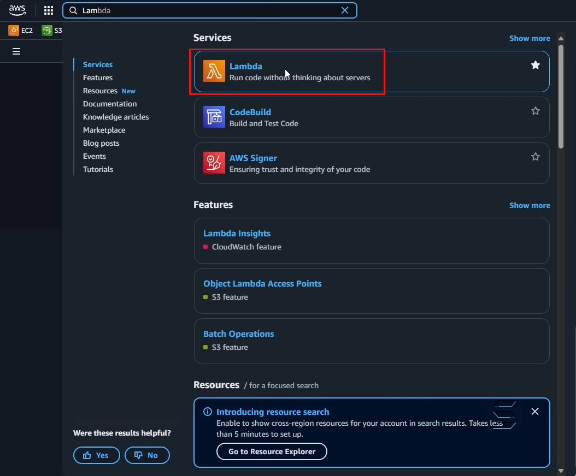Select Blog posts filter

tap(101, 143)
